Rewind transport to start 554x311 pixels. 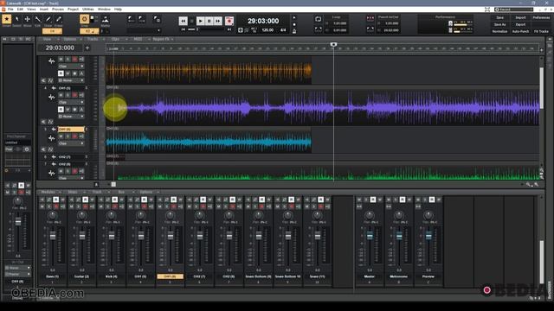click(x=183, y=21)
